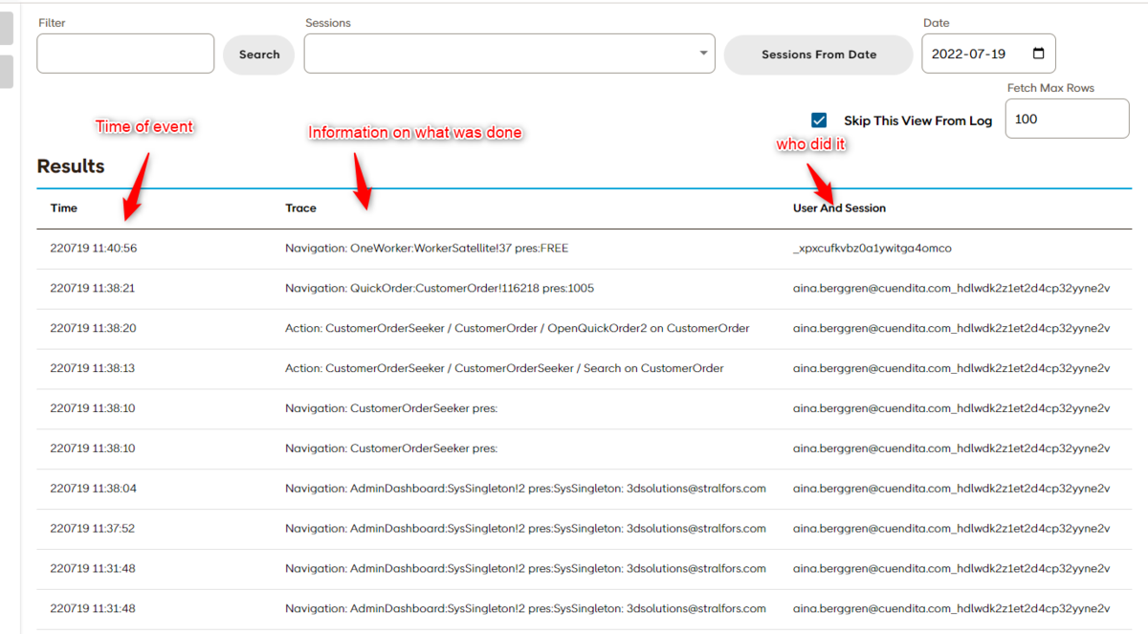Image resolution: width=1148 pixels, height=634 pixels.
Task: Select time cell 220719 11:38:13
Action: [93, 368]
